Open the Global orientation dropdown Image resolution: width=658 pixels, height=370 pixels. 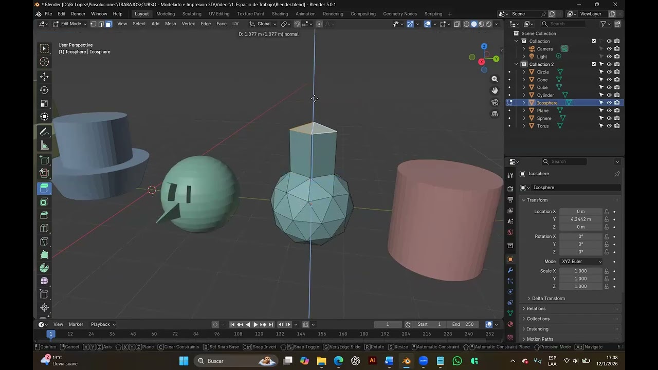[263, 24]
